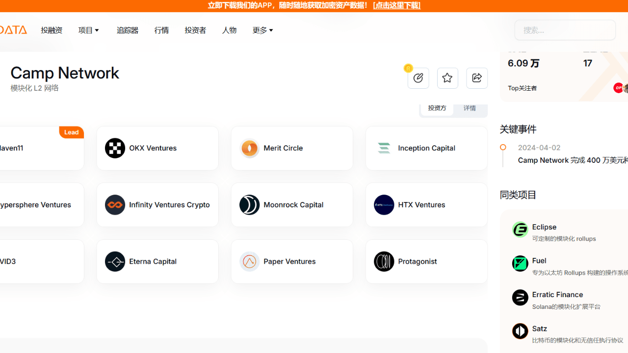
Task: Click the share icon next to the star
Action: tap(476, 77)
